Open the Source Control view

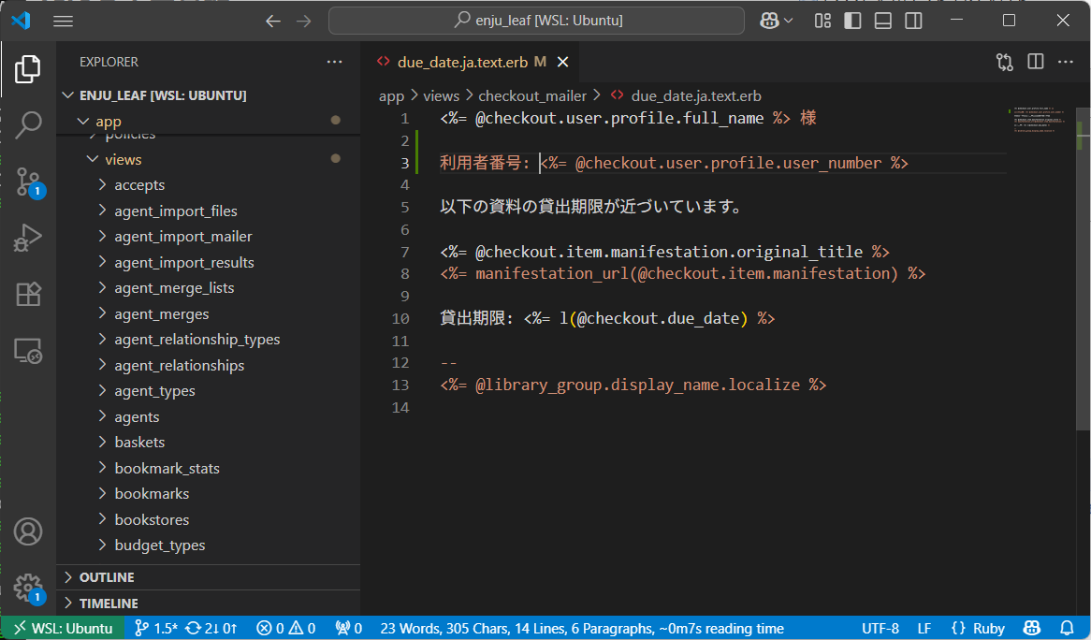point(28,182)
